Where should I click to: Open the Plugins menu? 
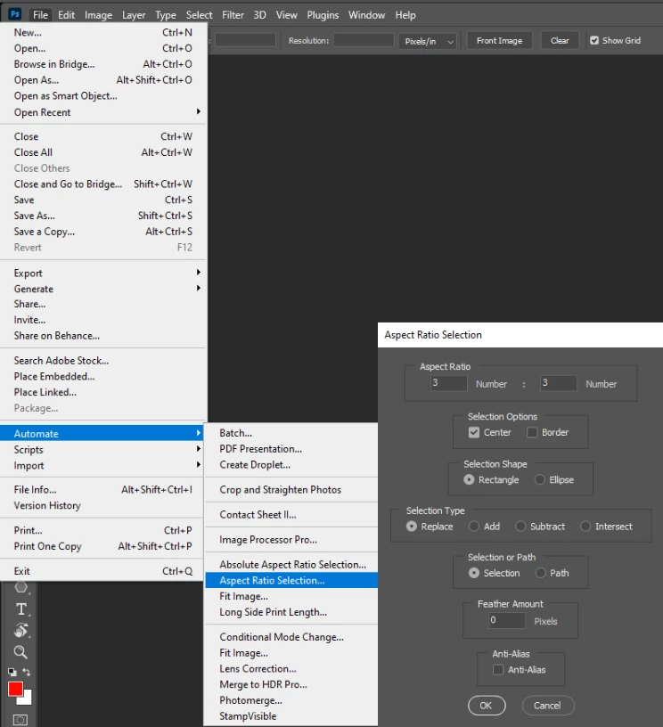click(x=323, y=15)
